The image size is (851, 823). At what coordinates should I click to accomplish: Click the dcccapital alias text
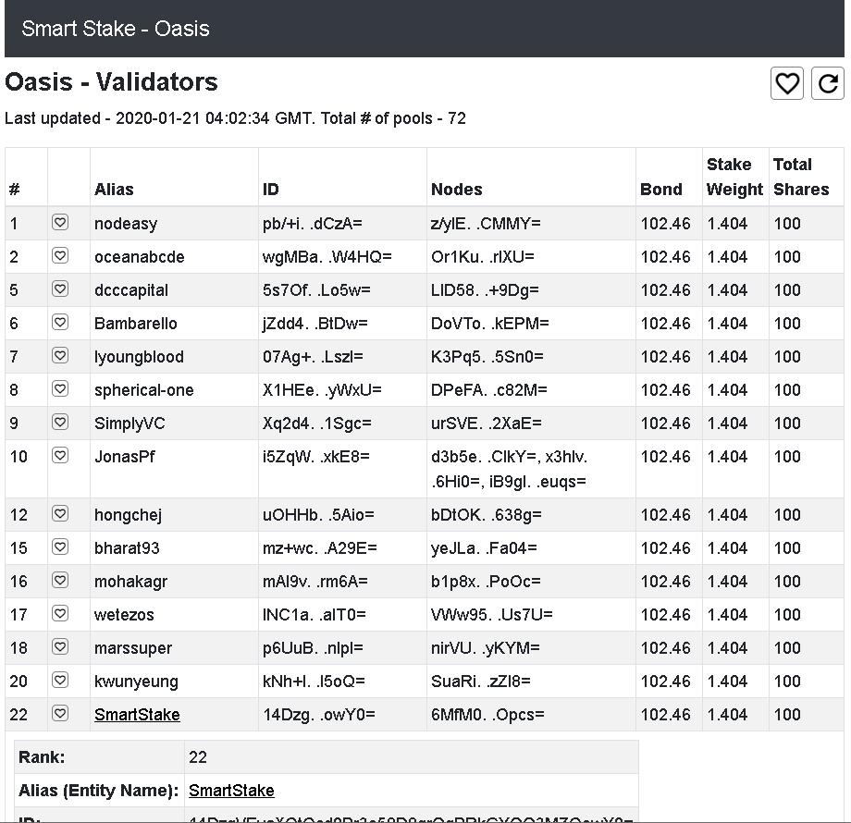pos(131,290)
